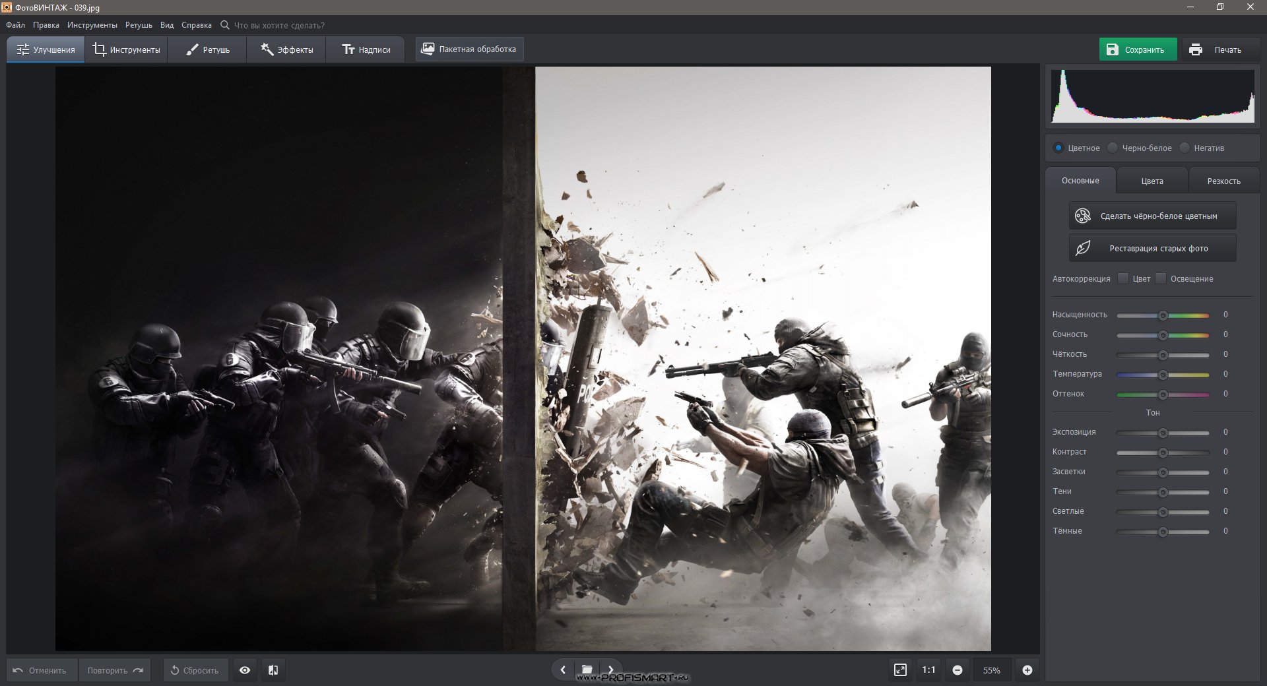Viewport: 1267px width, 686px height.
Task: Click the Экспозиция slider handle
Action: [1163, 433]
